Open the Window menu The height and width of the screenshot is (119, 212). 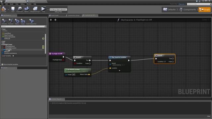(29, 4)
